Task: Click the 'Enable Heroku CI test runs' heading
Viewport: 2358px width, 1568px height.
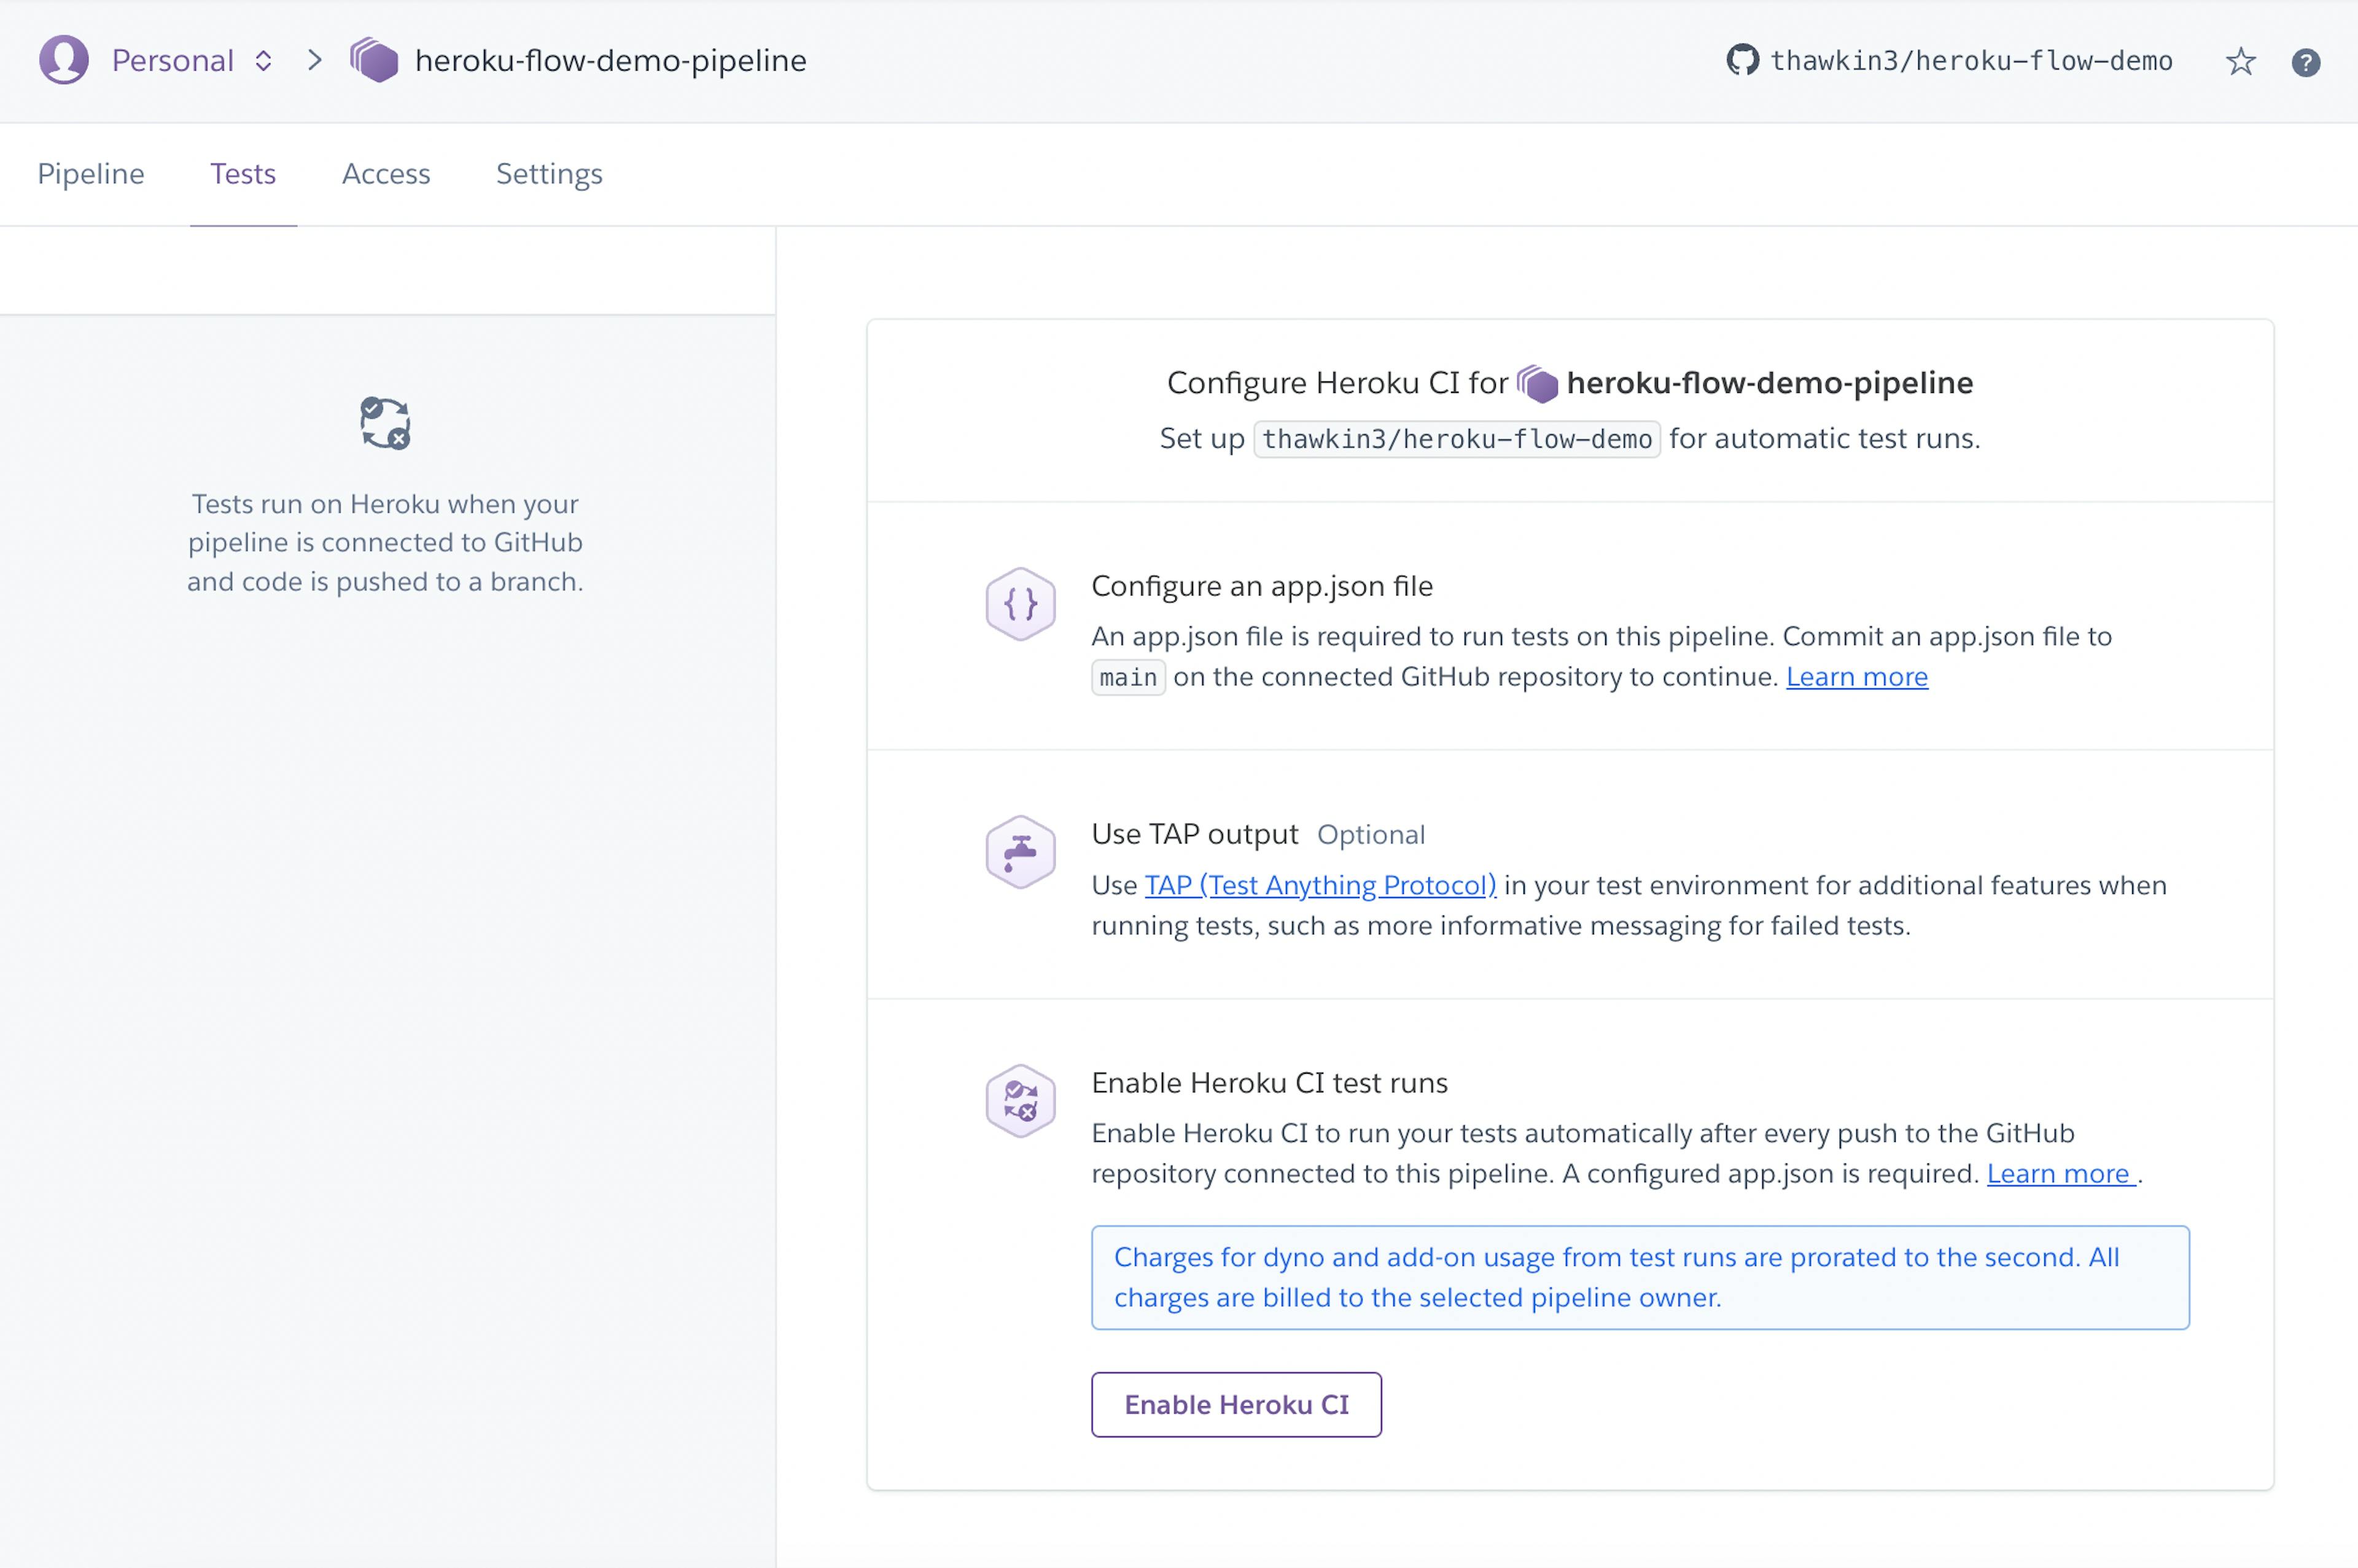Action: (1269, 1083)
